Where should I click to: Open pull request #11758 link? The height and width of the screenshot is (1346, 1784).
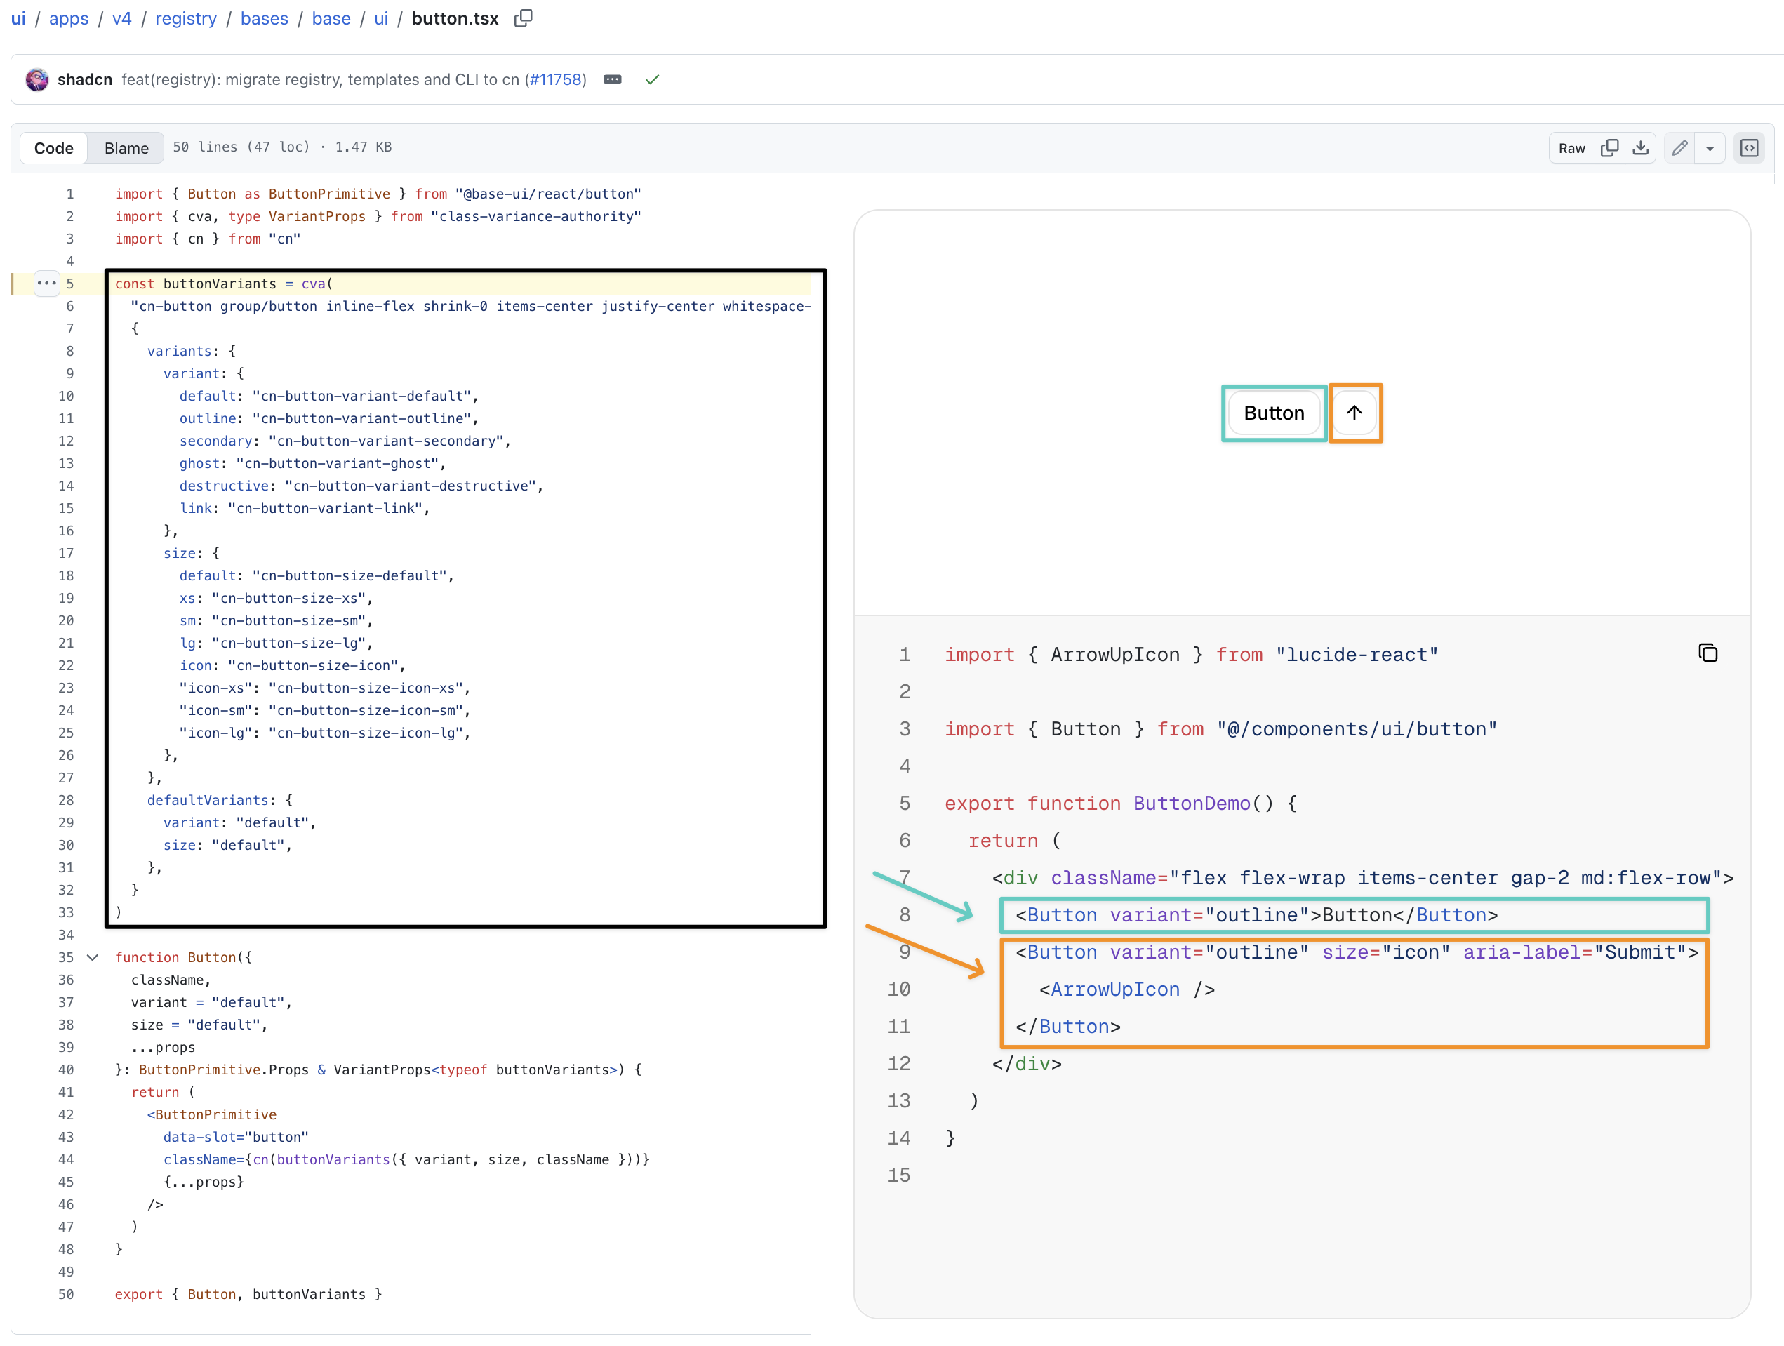(x=555, y=79)
